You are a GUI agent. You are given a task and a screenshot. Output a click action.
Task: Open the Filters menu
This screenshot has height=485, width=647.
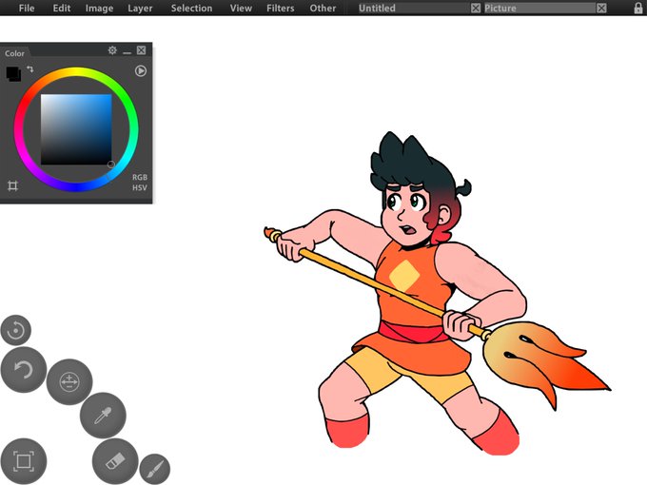point(280,8)
